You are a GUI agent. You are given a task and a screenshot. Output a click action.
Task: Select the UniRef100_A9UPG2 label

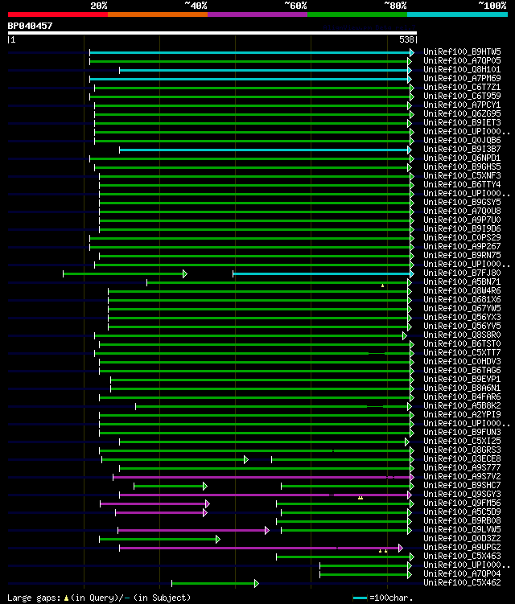click(x=462, y=549)
